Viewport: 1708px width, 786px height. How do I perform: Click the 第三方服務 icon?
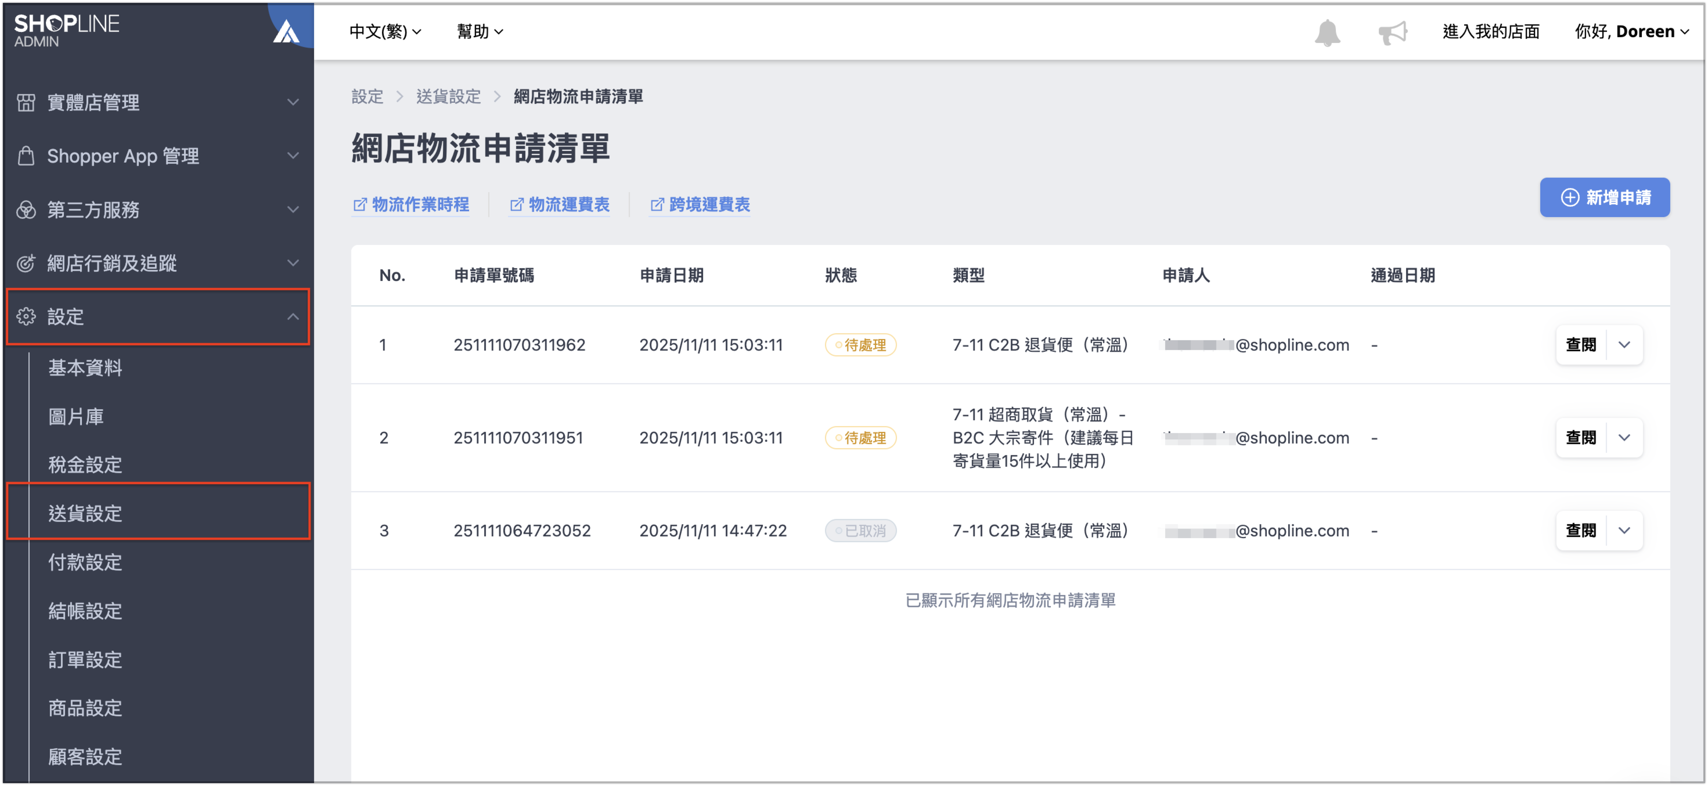coord(26,210)
